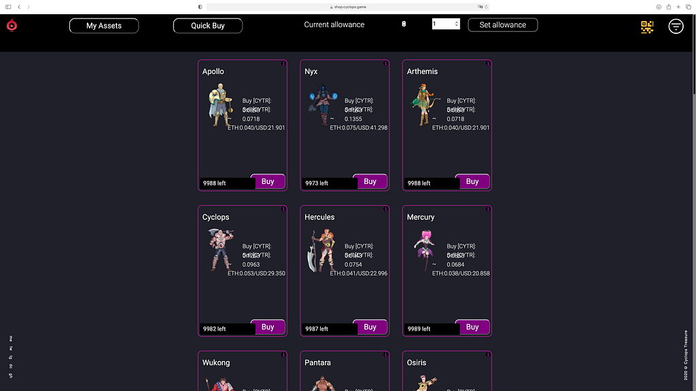The image size is (696, 391).
Task: Buy the Mercury character
Action: 472,327
